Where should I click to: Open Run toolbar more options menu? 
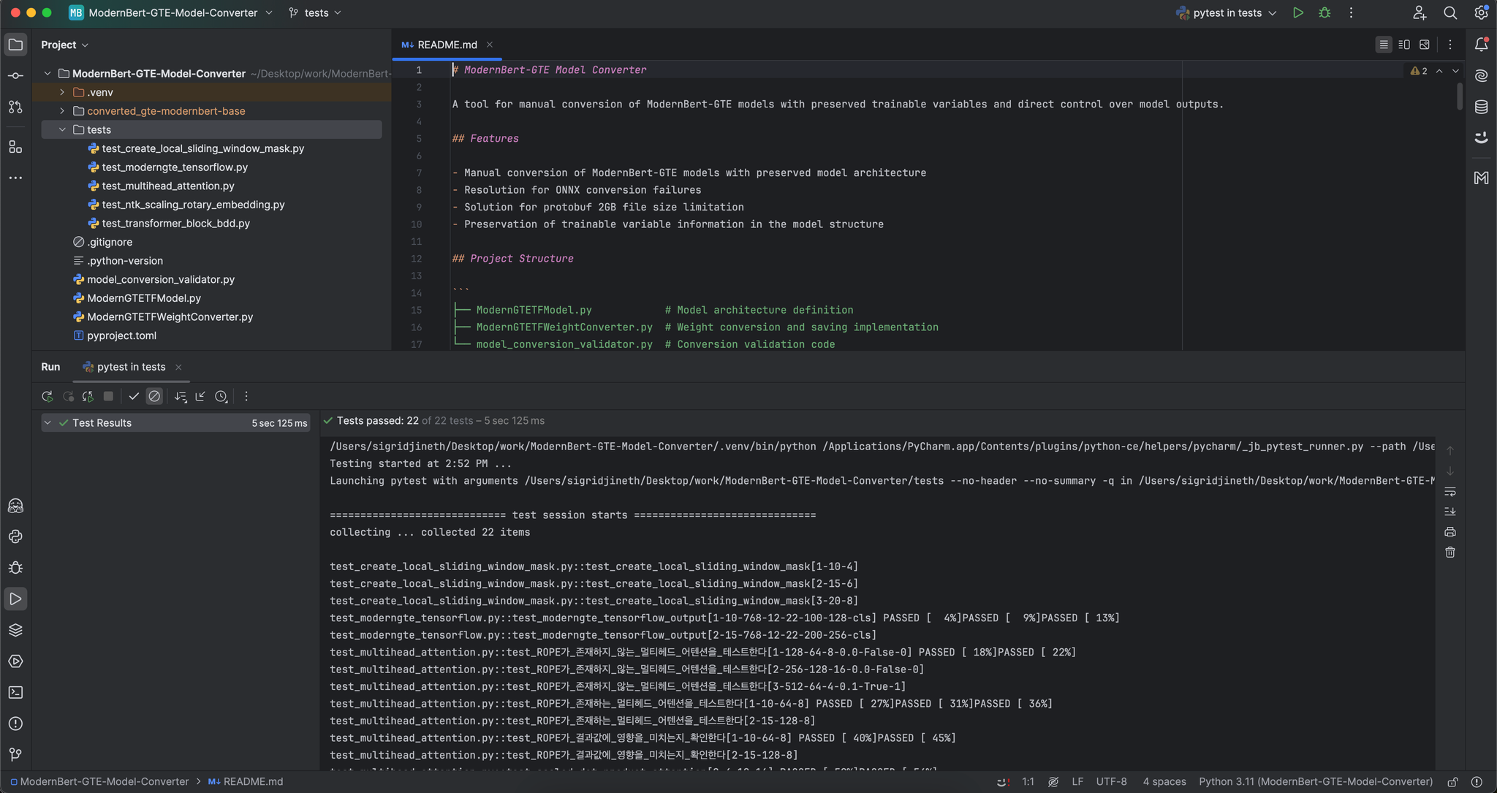[x=246, y=396]
